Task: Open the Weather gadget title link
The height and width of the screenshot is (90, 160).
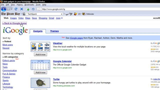Action: pos(58,43)
